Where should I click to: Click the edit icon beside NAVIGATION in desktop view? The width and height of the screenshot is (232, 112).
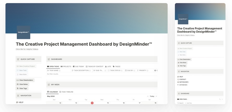(18, 95)
